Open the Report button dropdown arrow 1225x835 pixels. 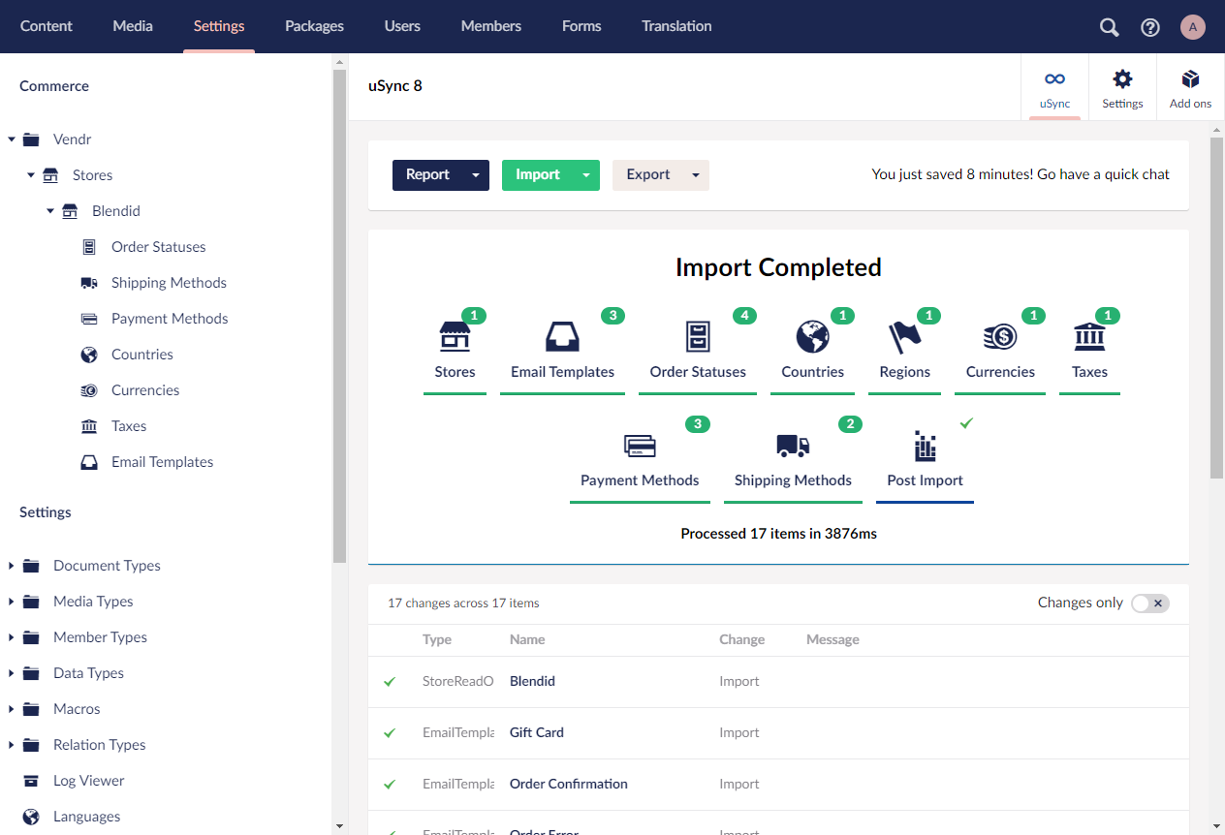click(476, 175)
